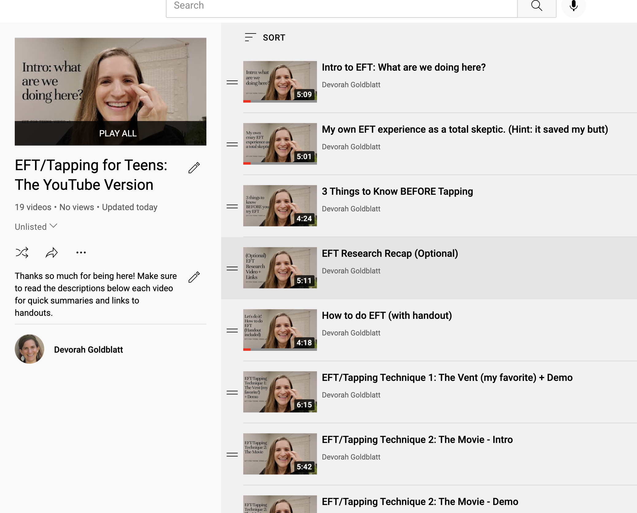Grab drag handle for How to do EFT

(x=232, y=331)
